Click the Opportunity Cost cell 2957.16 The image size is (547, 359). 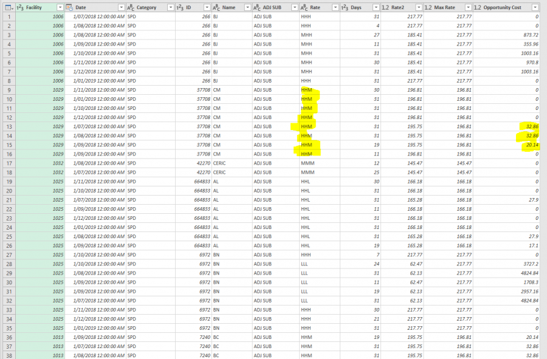tap(506, 292)
